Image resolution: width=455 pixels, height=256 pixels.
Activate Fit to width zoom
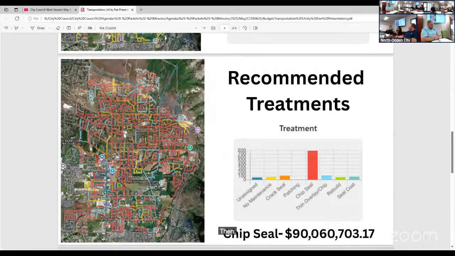(x=213, y=28)
